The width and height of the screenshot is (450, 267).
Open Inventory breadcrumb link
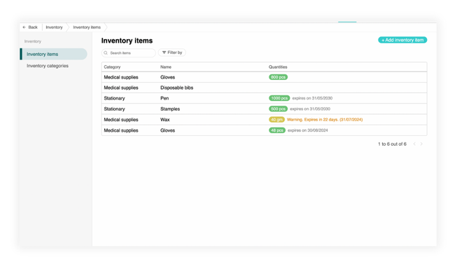click(x=55, y=27)
